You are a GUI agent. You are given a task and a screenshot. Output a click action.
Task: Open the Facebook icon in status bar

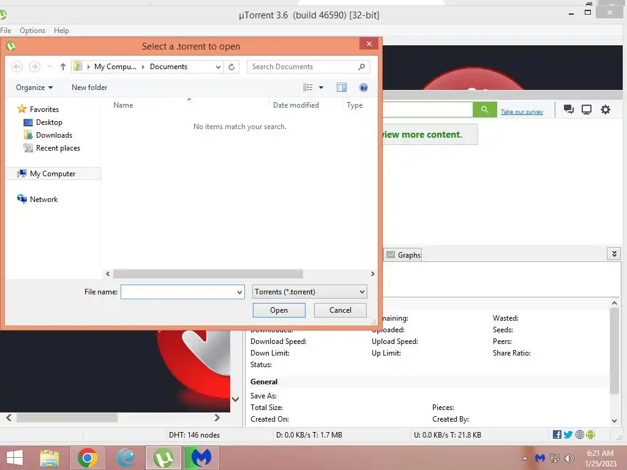point(557,435)
